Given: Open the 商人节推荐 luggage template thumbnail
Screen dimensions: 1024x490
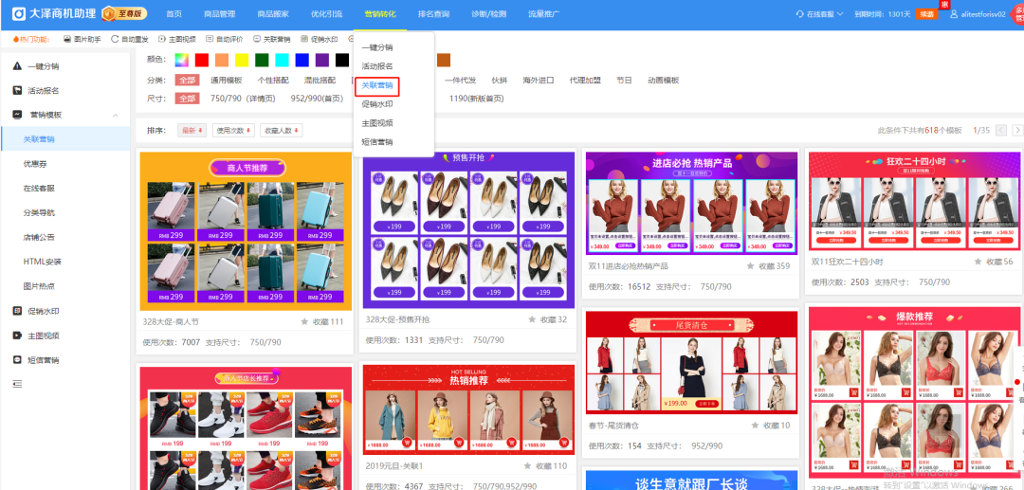Looking at the screenshot, I should pos(246,231).
